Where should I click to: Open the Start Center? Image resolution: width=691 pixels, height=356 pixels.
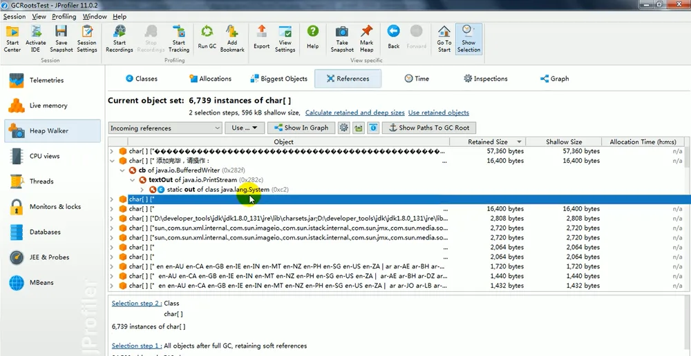[12, 39]
